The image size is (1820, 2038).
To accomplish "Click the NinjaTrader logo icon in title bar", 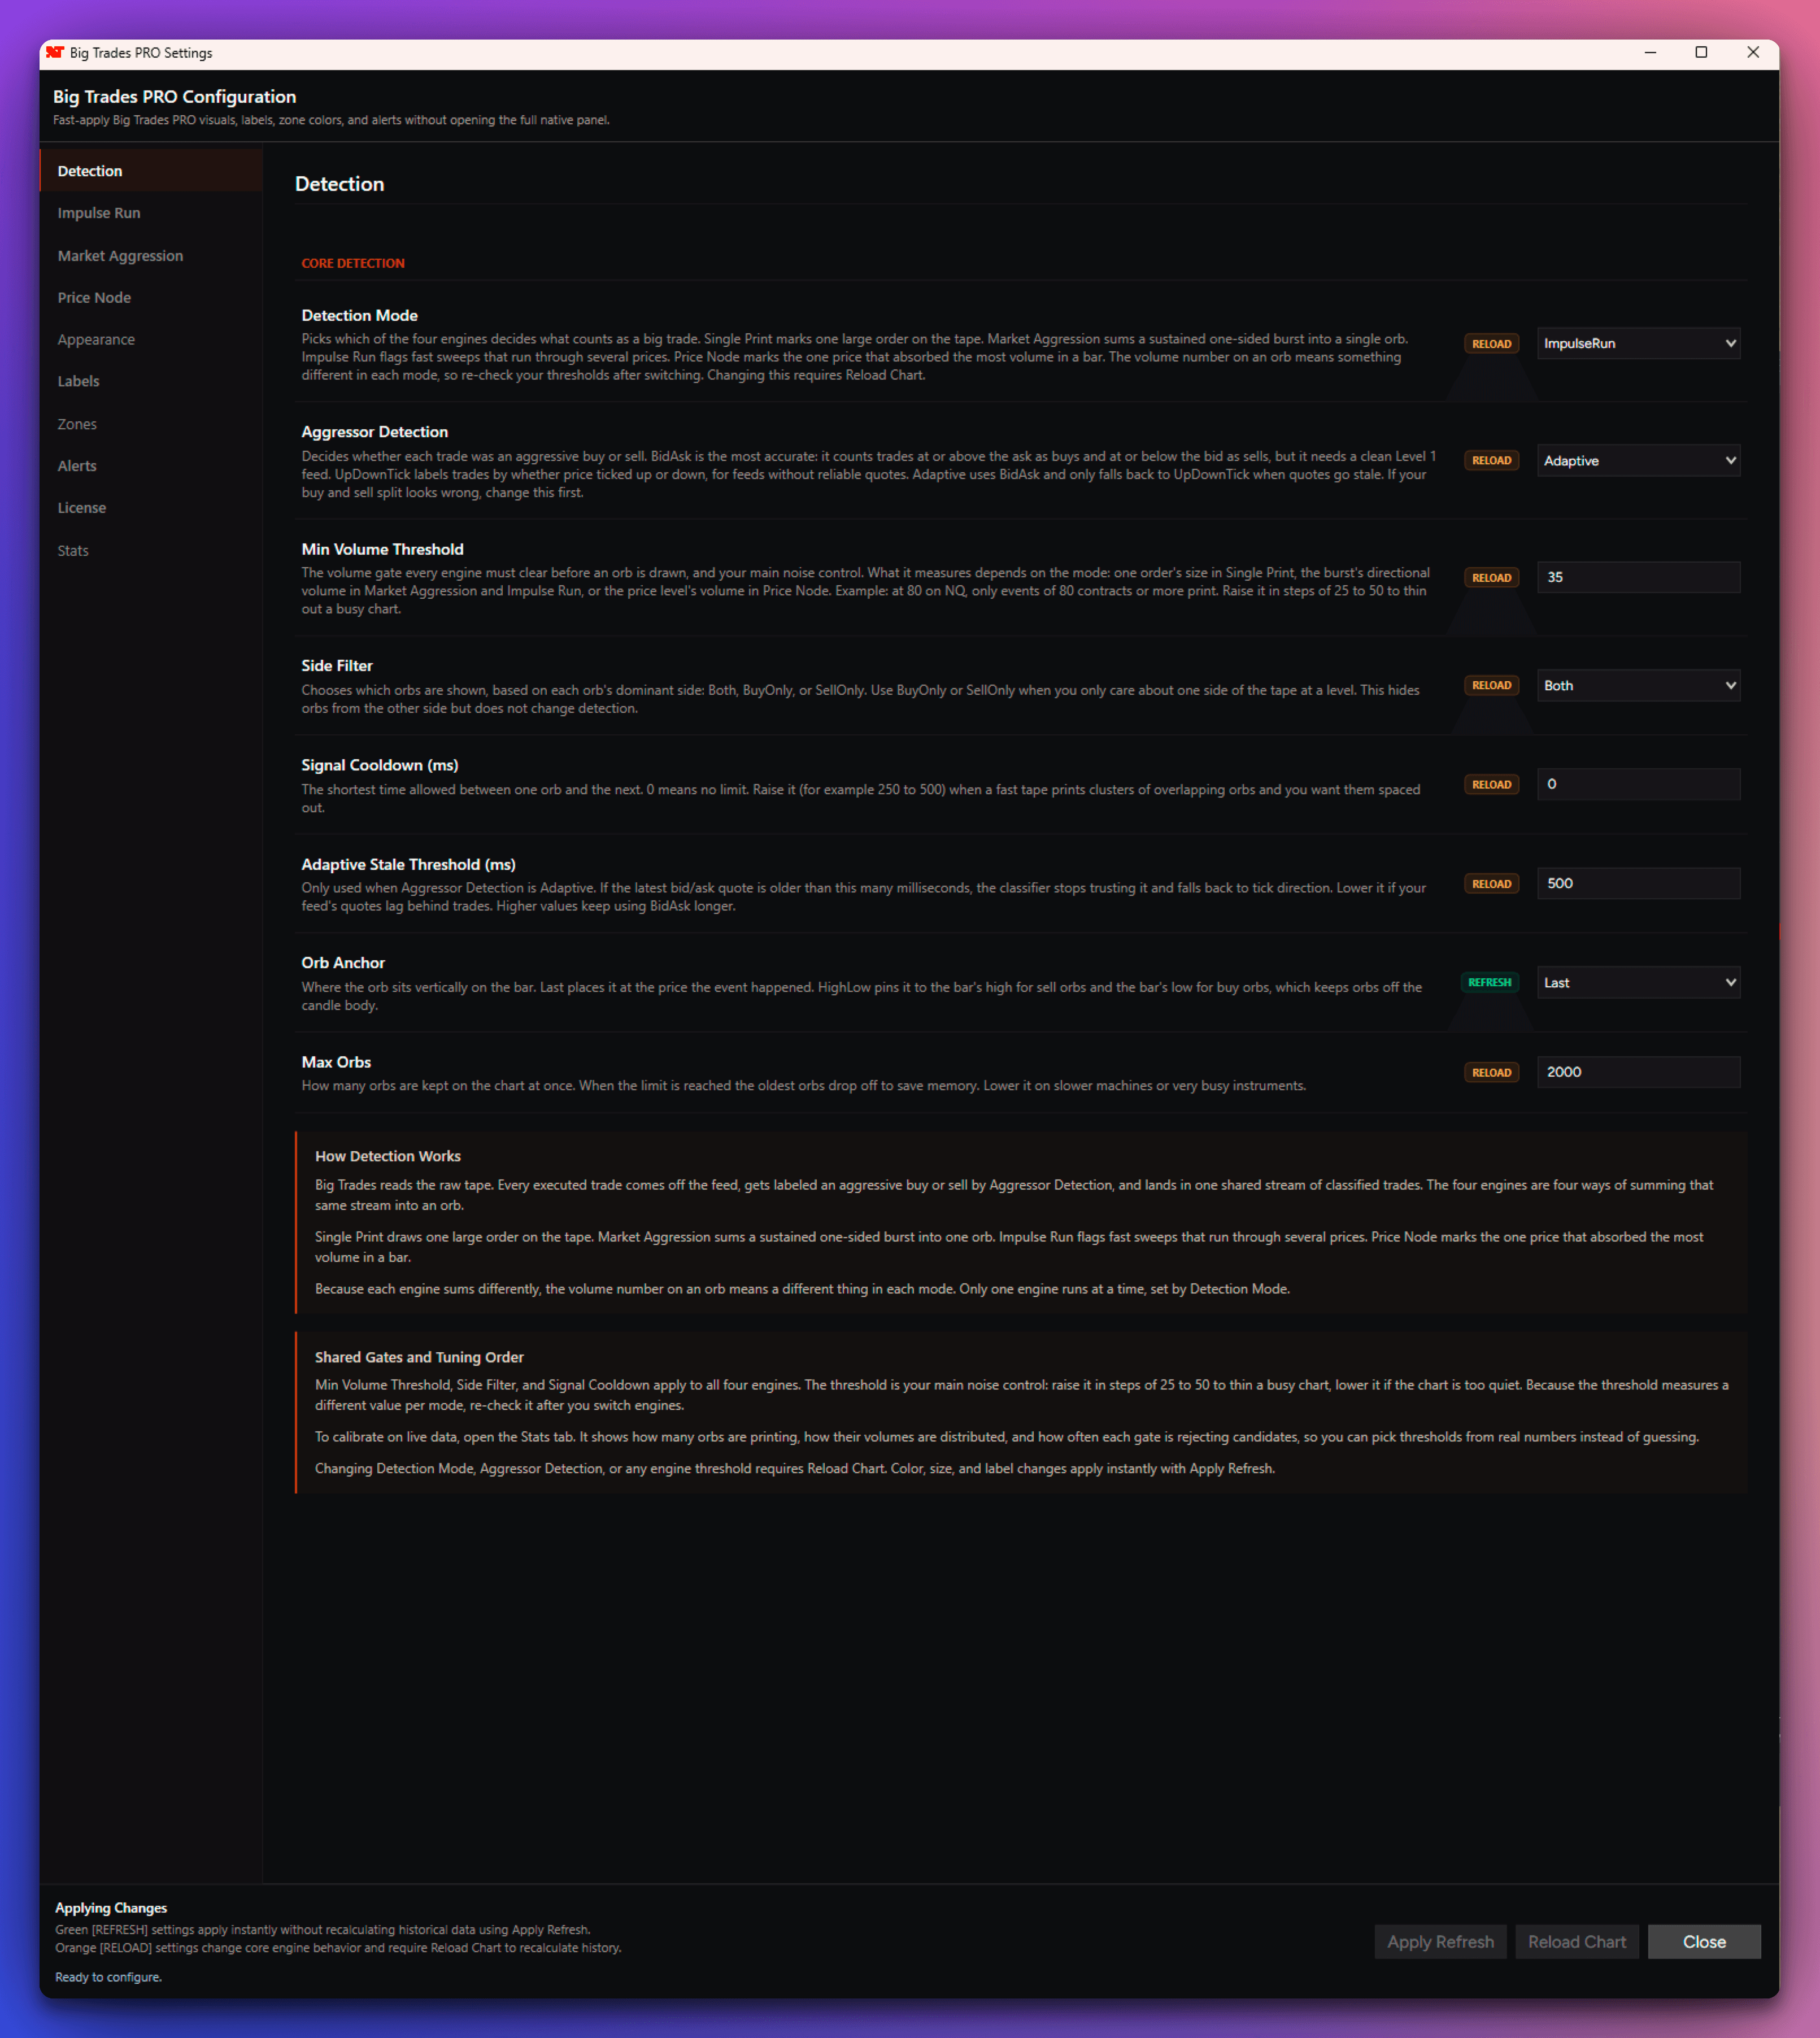I will [x=55, y=53].
